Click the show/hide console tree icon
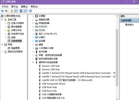 [x=16, y=11]
